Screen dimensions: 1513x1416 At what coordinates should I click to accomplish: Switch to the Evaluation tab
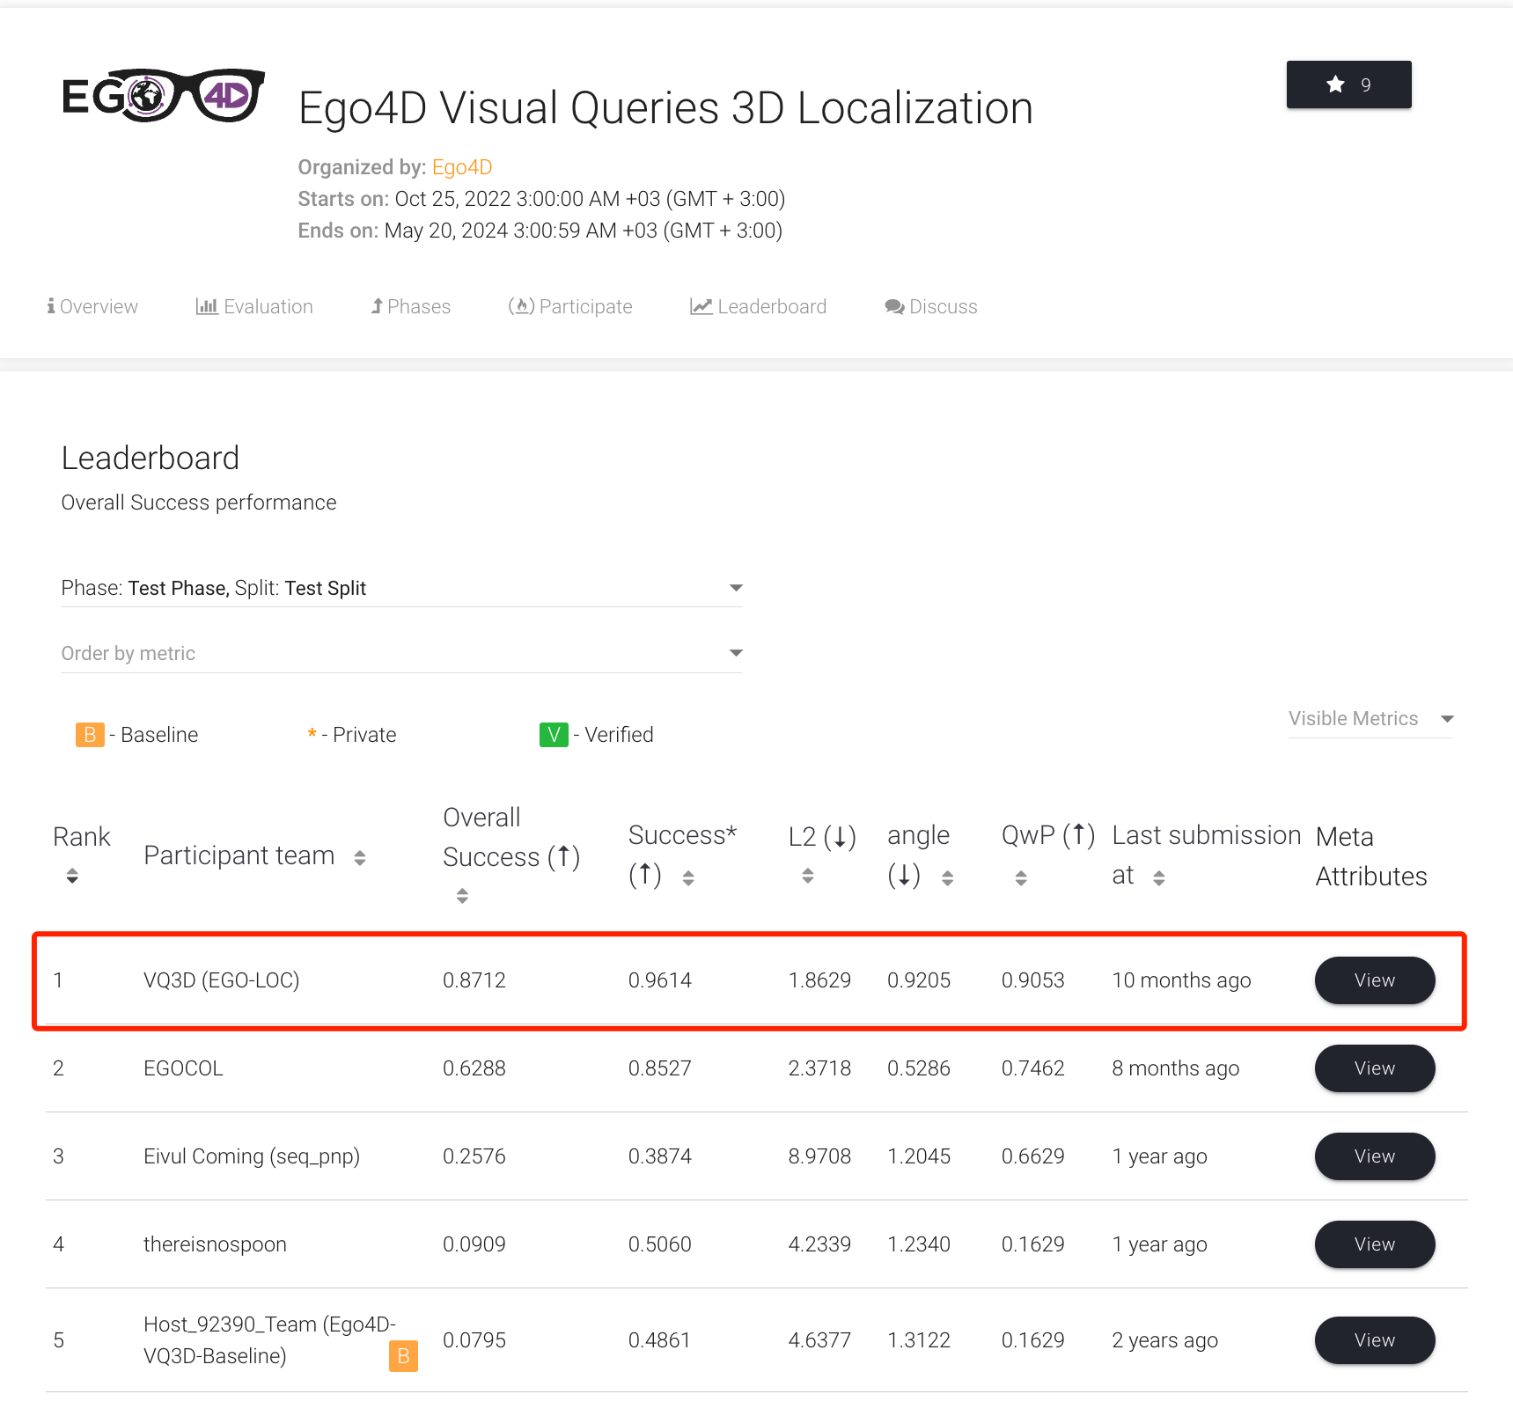(254, 306)
